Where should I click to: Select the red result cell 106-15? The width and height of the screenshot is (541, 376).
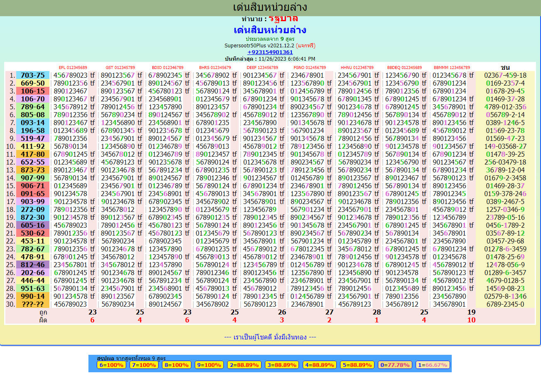[33, 91]
